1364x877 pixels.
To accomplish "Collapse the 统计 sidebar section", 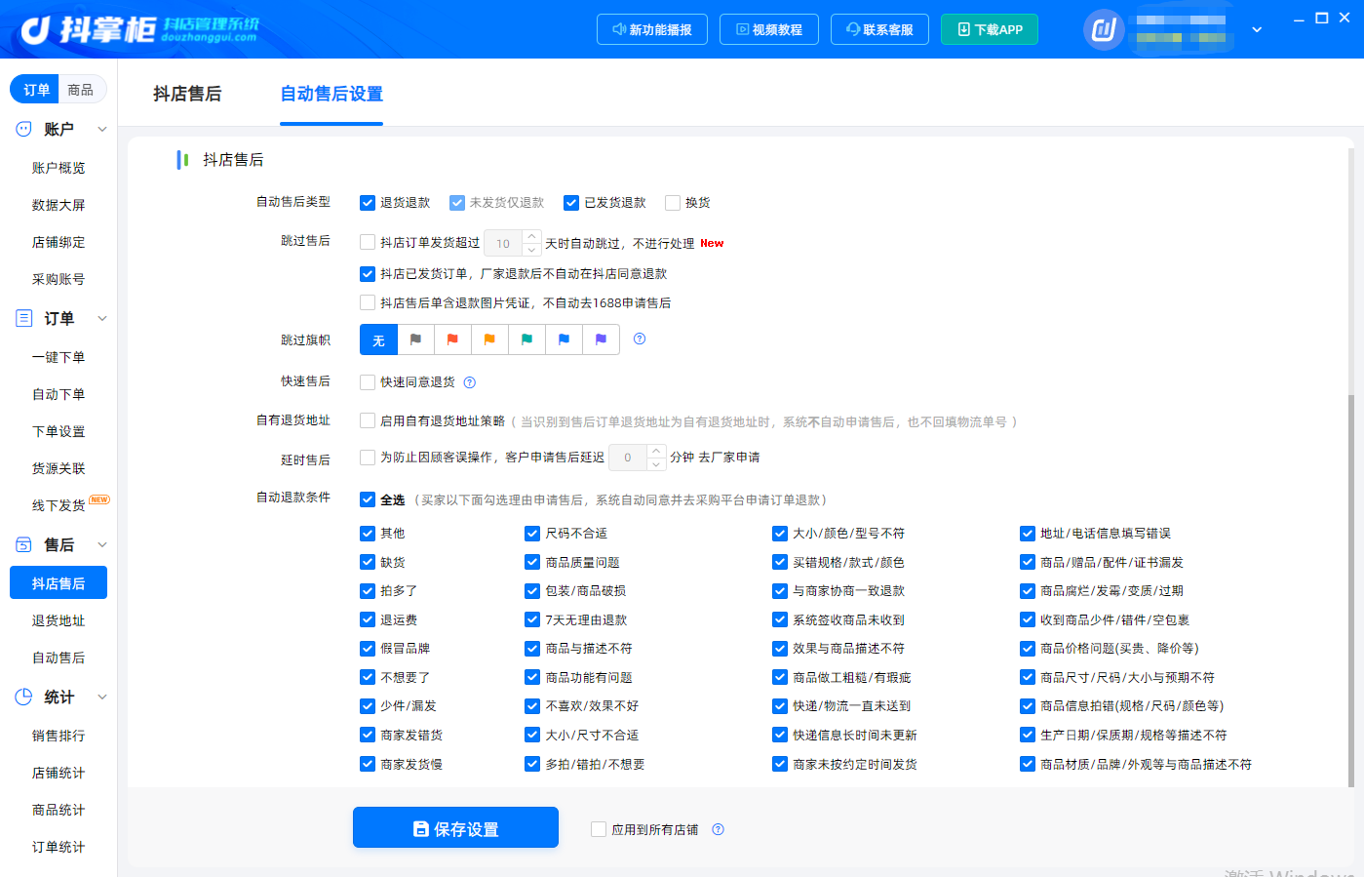I will tap(102, 697).
